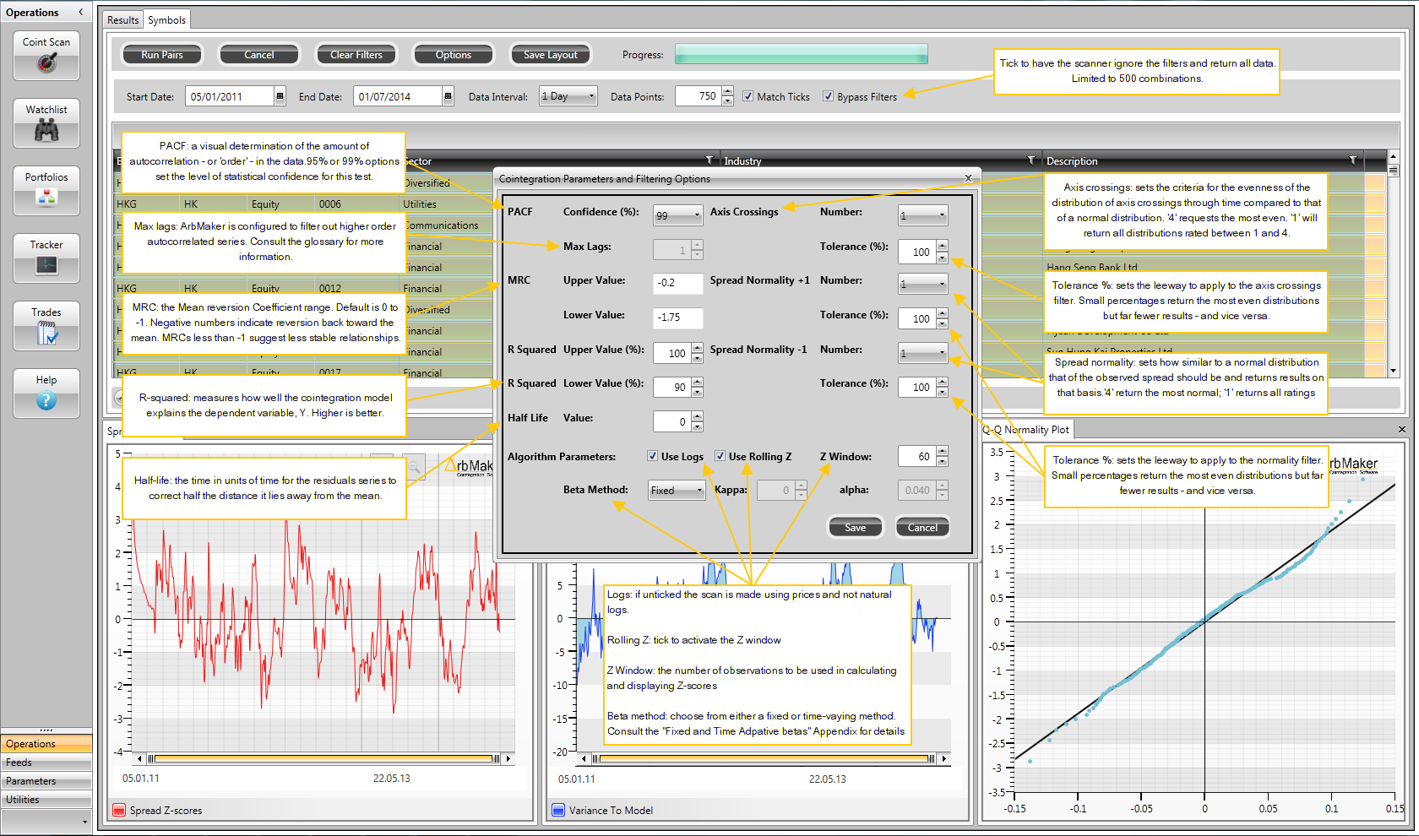Increase the Half Life Value stepper

[697, 416]
